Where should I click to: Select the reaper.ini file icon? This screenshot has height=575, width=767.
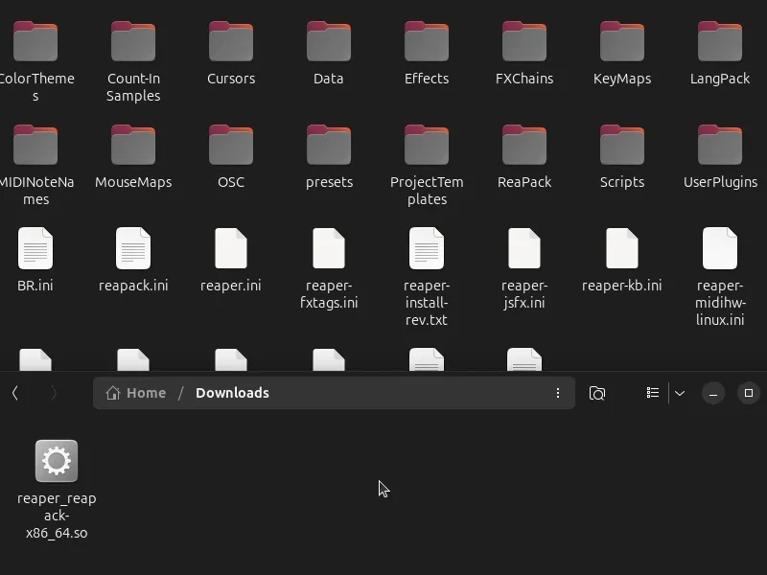click(231, 248)
